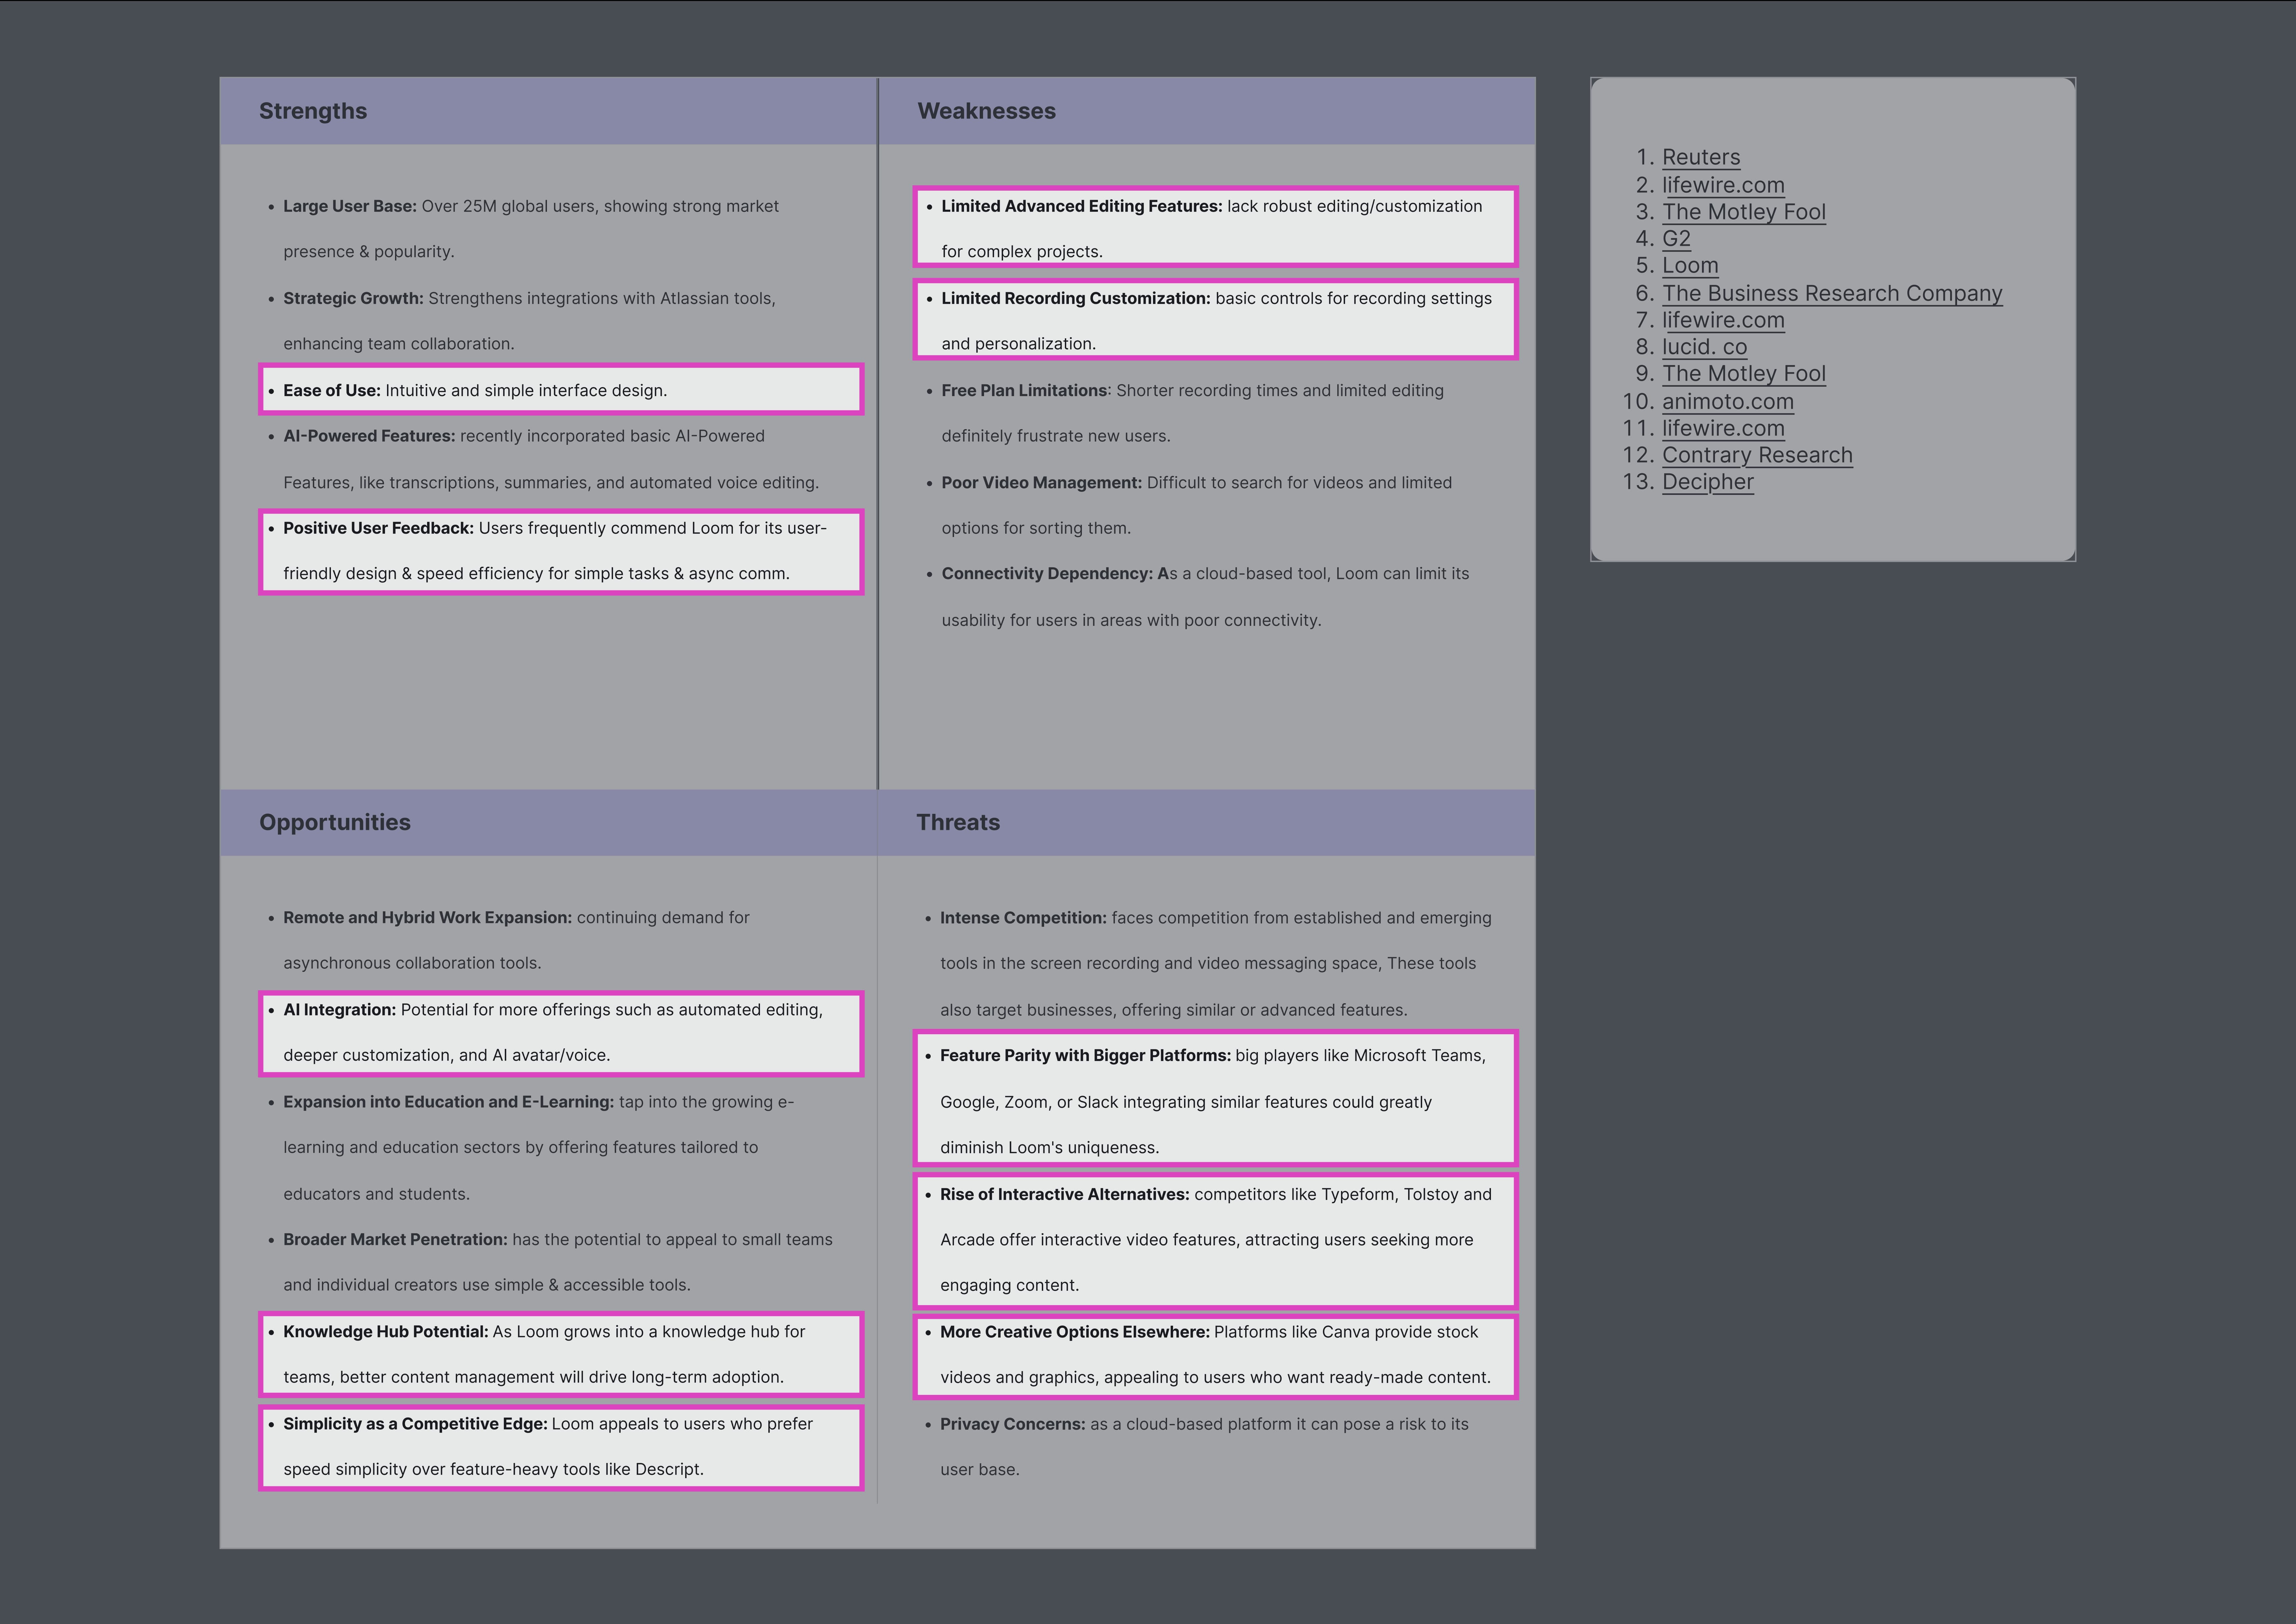Click the Opportunities section header

tap(335, 822)
